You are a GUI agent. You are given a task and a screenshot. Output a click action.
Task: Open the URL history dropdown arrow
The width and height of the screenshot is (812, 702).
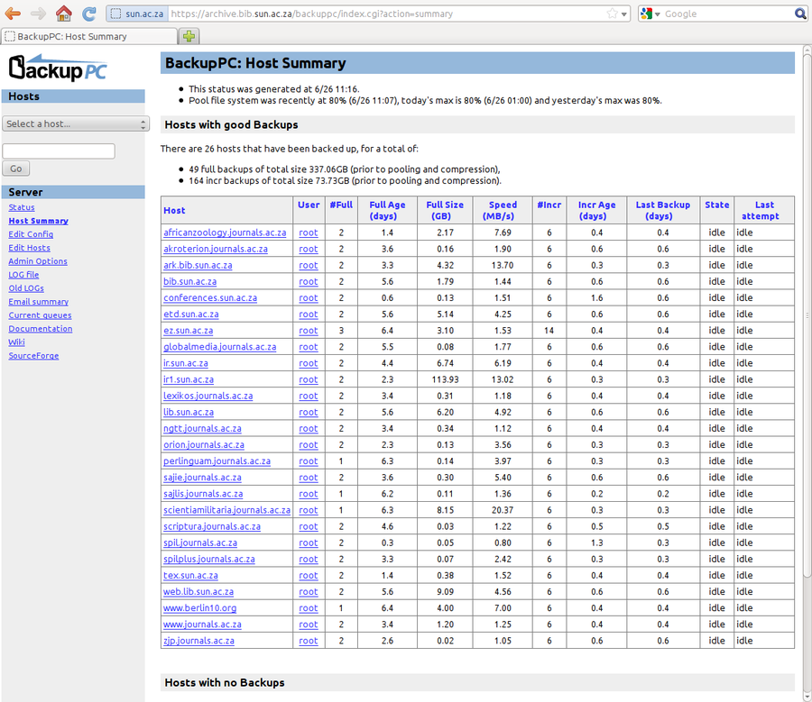pos(624,14)
